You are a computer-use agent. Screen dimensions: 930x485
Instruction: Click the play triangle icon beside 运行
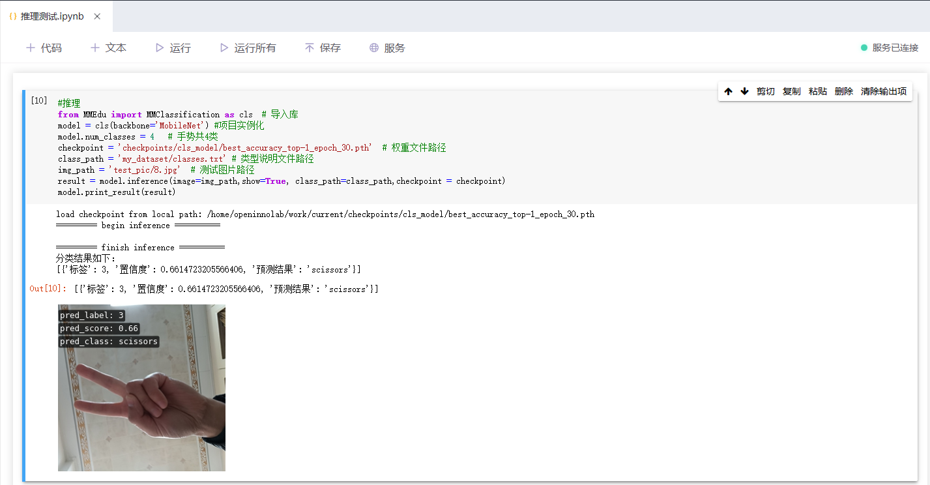(x=160, y=48)
